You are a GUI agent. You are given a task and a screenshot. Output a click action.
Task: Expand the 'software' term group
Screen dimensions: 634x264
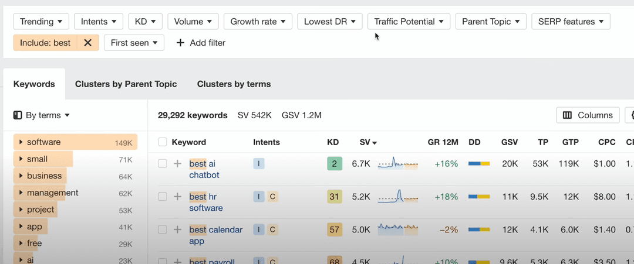[x=21, y=142]
